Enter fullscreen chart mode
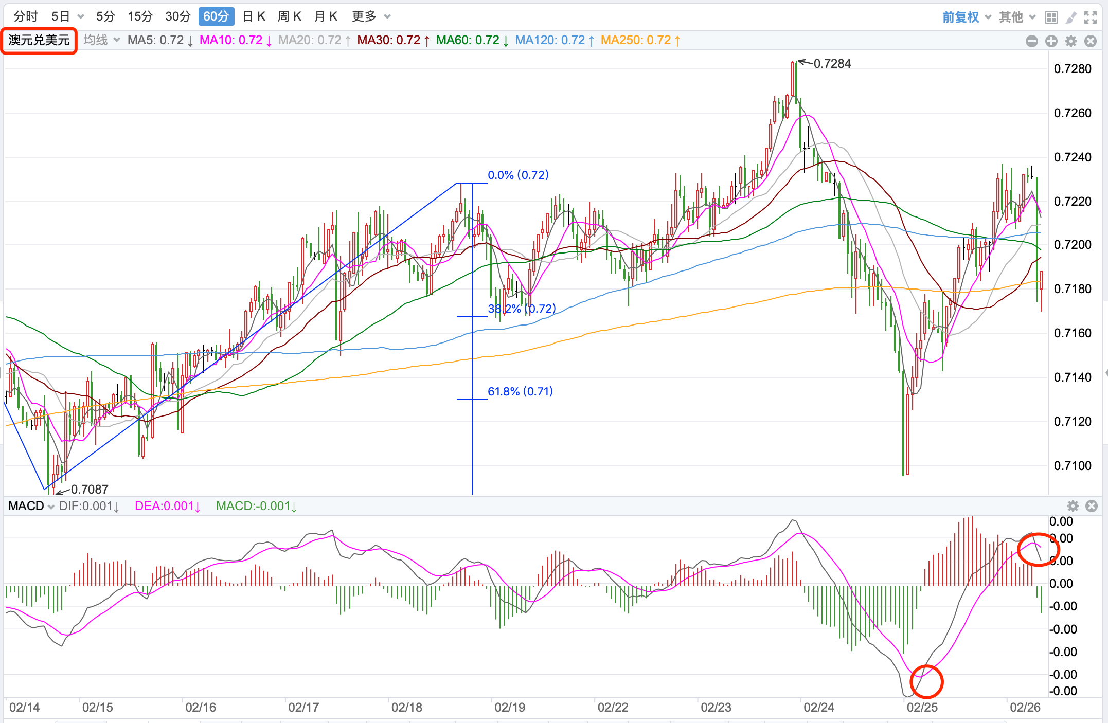 point(1090,17)
